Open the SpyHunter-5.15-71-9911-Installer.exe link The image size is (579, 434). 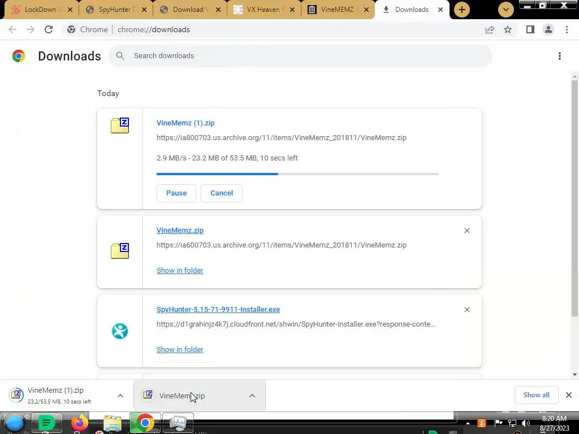218,309
